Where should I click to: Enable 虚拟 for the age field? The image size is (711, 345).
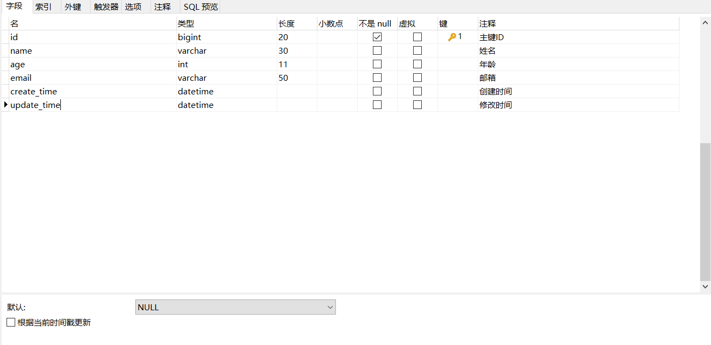417,64
